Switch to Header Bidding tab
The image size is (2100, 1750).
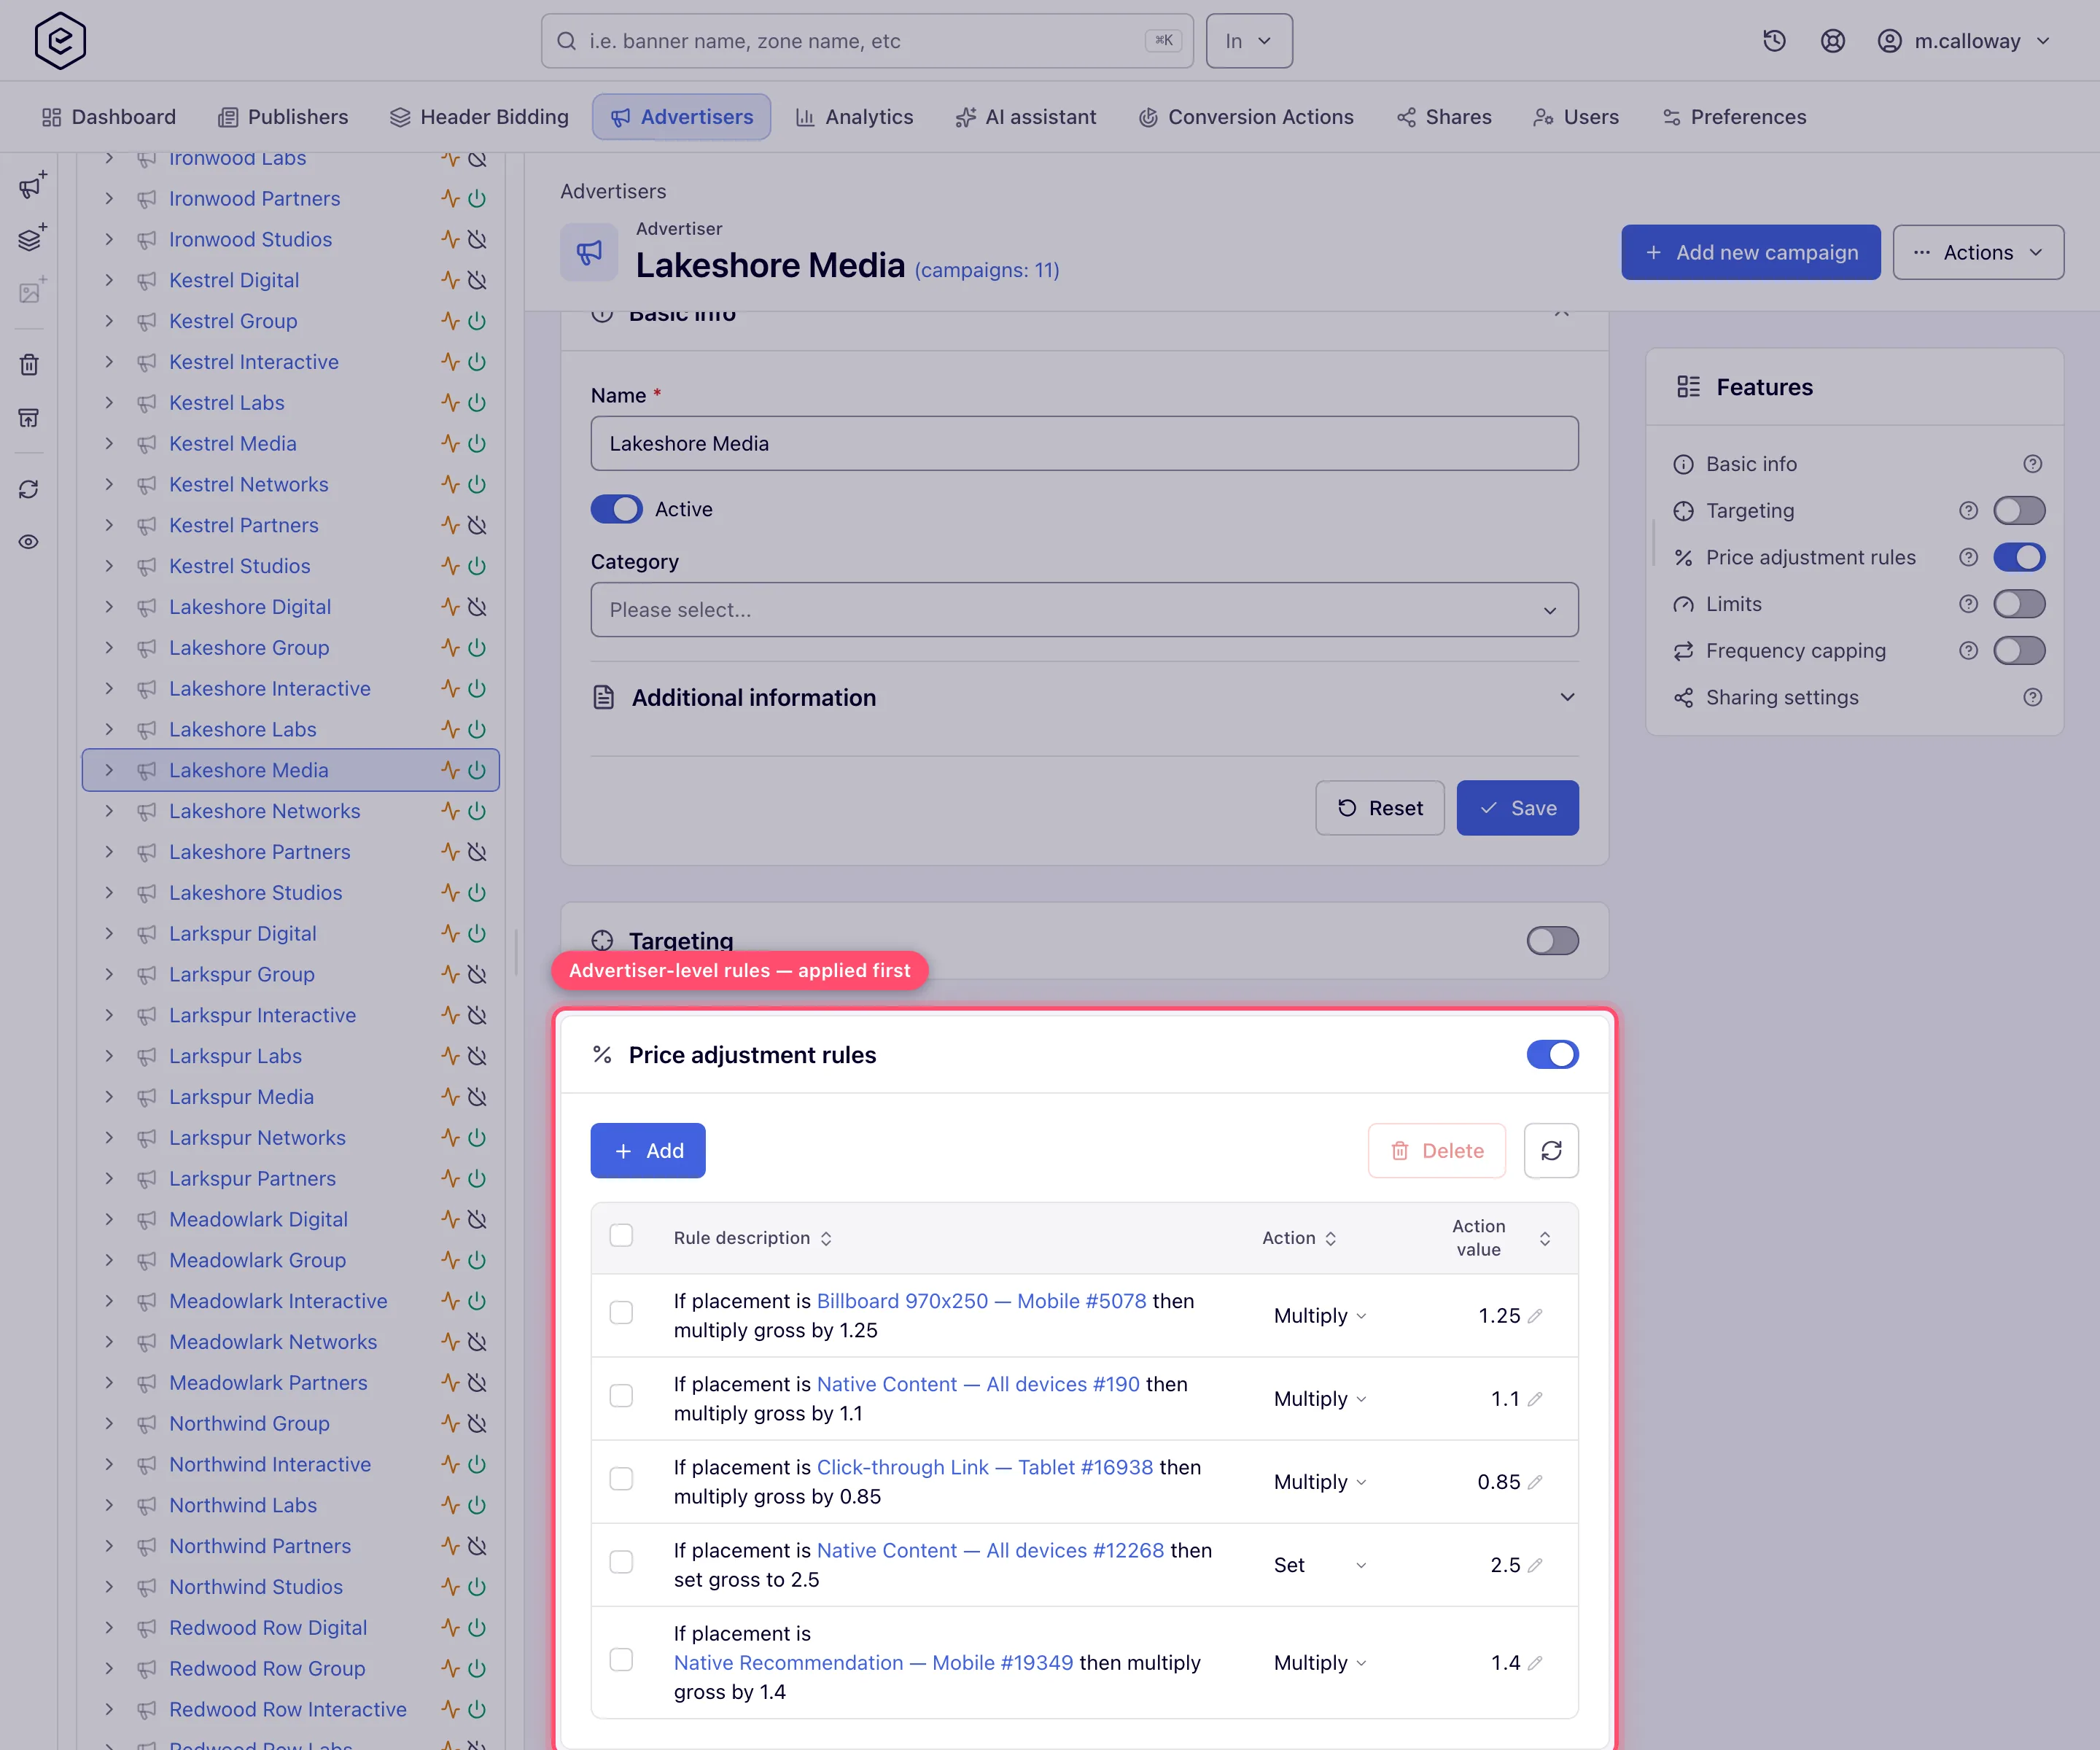pyautogui.click(x=479, y=117)
